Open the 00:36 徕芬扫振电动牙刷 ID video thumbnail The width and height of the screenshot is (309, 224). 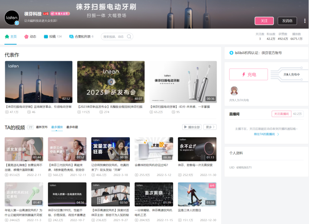(183, 82)
